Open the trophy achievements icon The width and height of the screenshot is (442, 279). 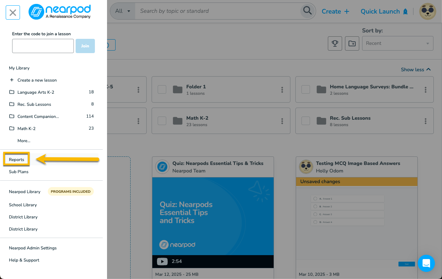pos(335,43)
